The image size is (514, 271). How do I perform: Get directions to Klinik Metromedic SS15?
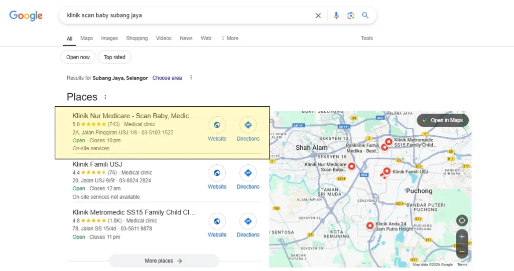pos(248,221)
